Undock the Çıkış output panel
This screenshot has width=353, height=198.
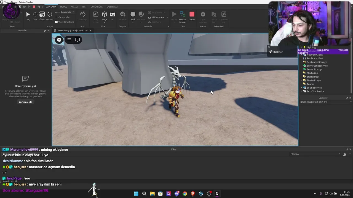point(347,149)
